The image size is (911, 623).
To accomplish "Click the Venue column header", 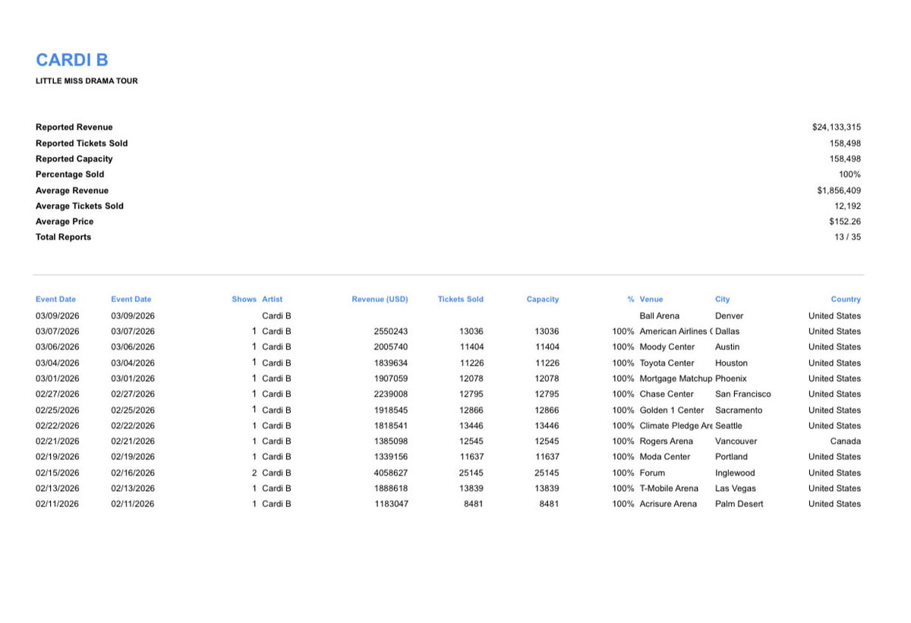I will coord(651,299).
